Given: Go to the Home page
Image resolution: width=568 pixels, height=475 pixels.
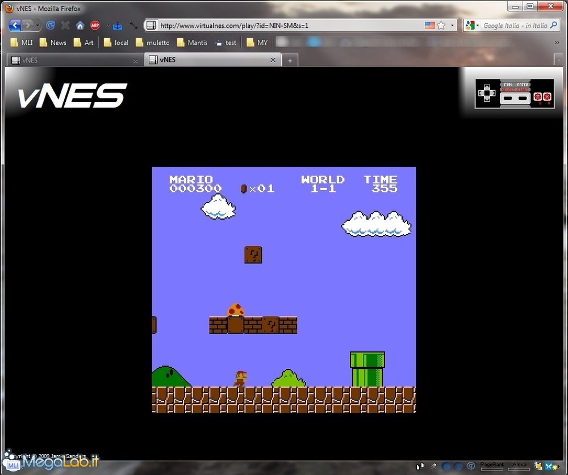Looking at the screenshot, I should [80, 25].
